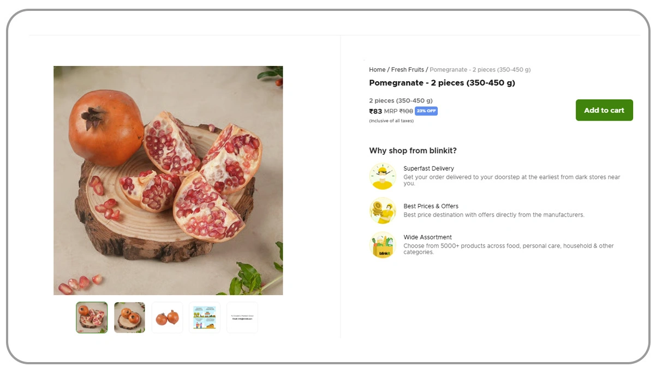The height and width of the screenshot is (373, 656).
Task: Click the 23% OFF discount badge
Action: [x=426, y=111]
